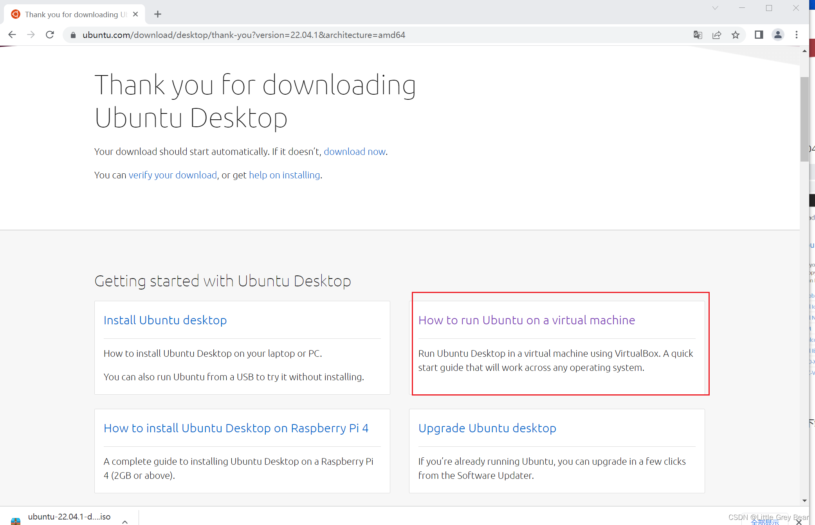Viewport: 815px width, 525px height.
Task: Click the vertical scrollbar thumb
Action: [x=804, y=119]
